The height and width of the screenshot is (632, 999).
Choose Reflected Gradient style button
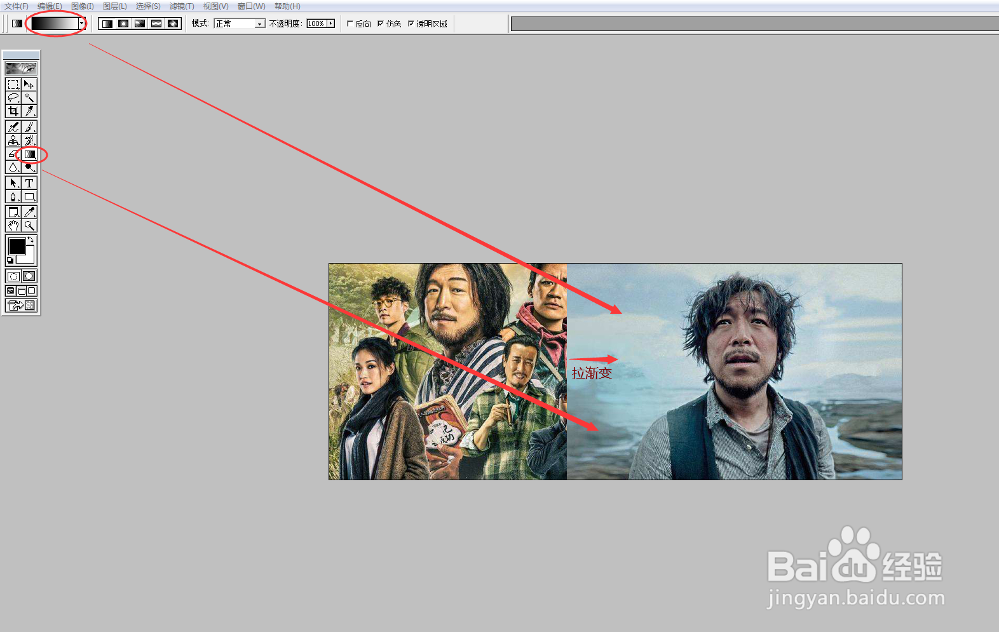(156, 24)
